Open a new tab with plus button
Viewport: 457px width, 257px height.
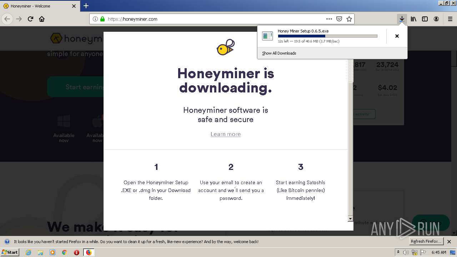point(86,6)
